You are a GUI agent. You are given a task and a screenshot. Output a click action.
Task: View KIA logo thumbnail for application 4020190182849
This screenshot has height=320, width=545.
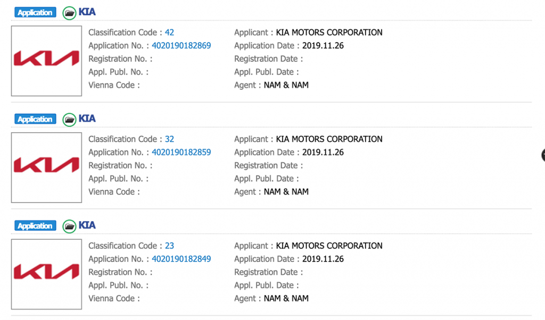click(46, 274)
